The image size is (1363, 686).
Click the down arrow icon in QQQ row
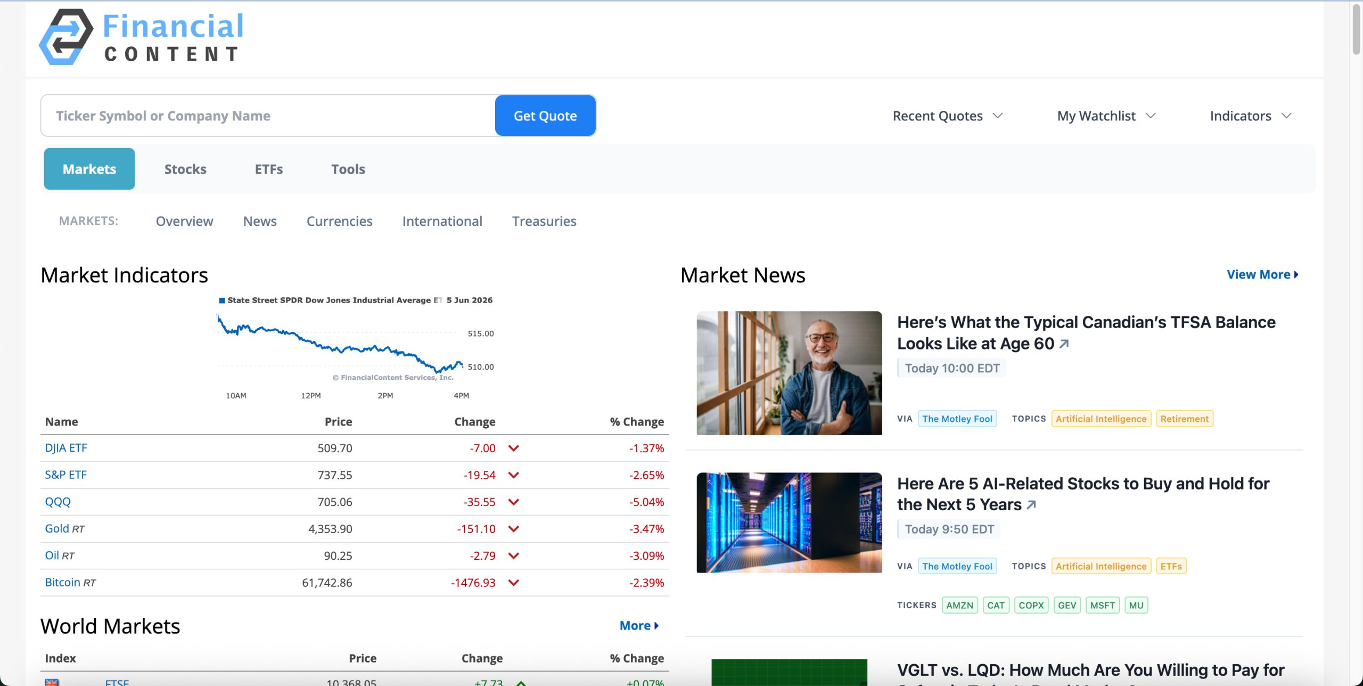click(513, 502)
